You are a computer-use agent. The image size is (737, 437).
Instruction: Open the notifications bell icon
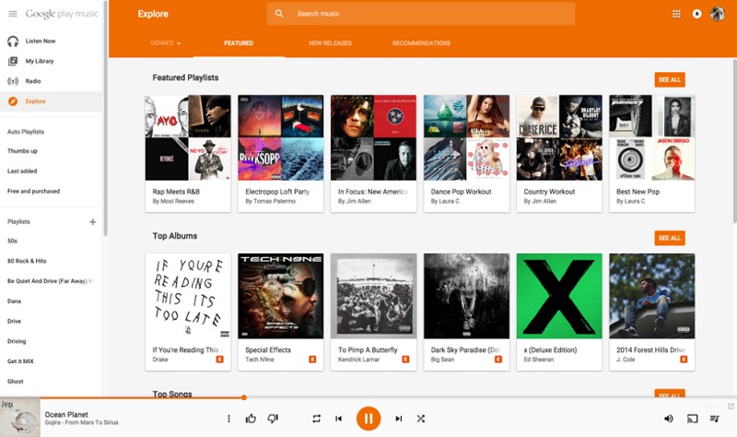coord(697,14)
